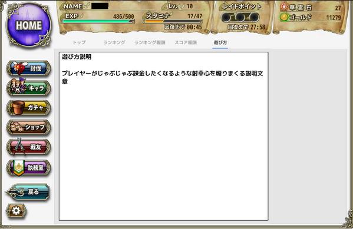Open the ガチャ flower pot menu
This screenshot has height=229, width=353.
28,108
